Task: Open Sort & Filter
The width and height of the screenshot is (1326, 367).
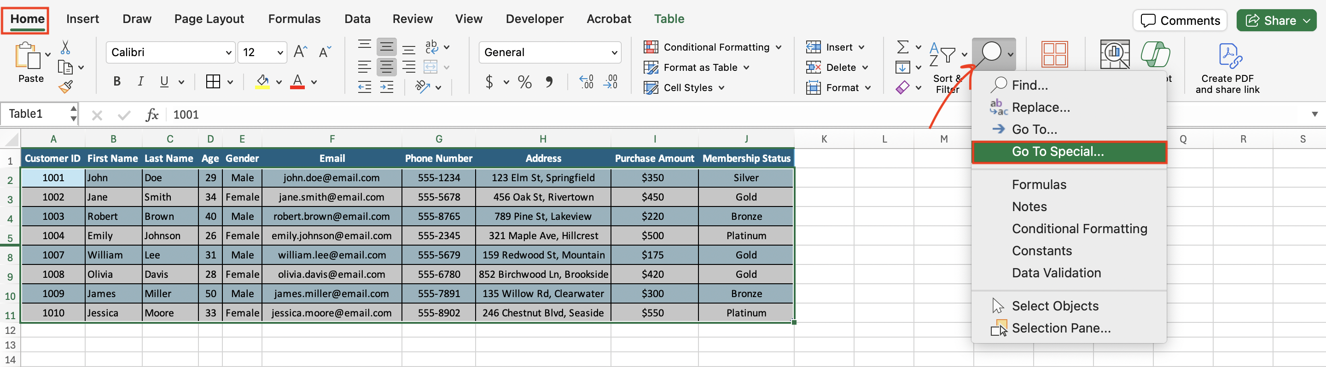Action: [x=948, y=67]
